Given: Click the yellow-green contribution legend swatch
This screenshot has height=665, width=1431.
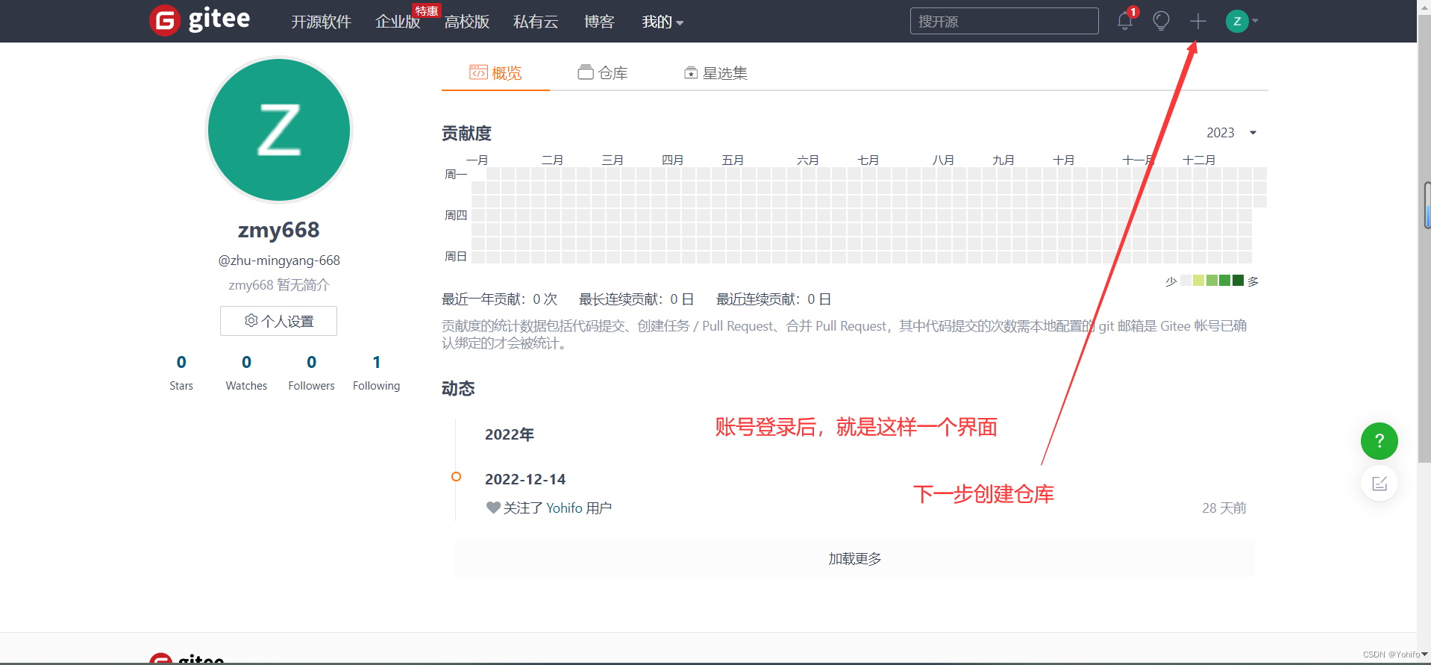Looking at the screenshot, I should (1199, 281).
